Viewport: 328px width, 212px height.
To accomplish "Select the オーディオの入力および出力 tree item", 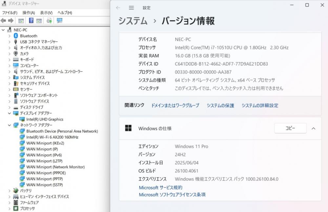I will click(x=41, y=48).
